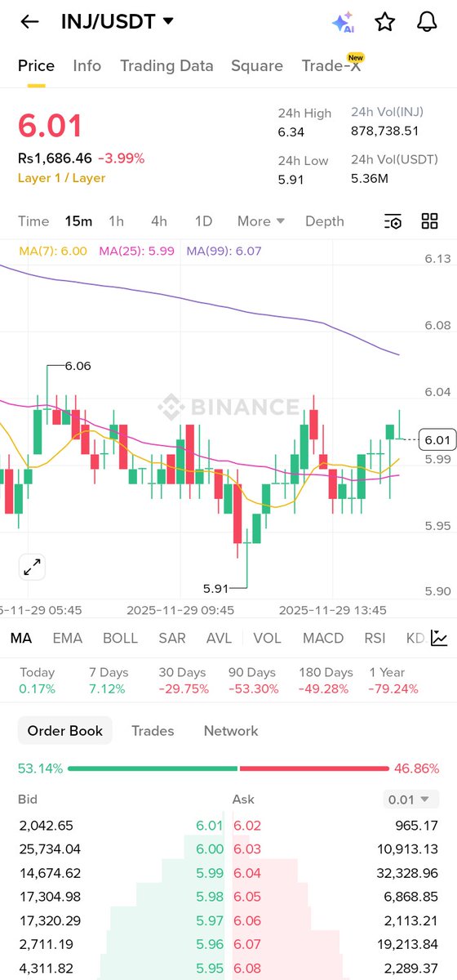The height and width of the screenshot is (980, 457).
Task: Open indicator settings chart icon
Action: [439, 638]
